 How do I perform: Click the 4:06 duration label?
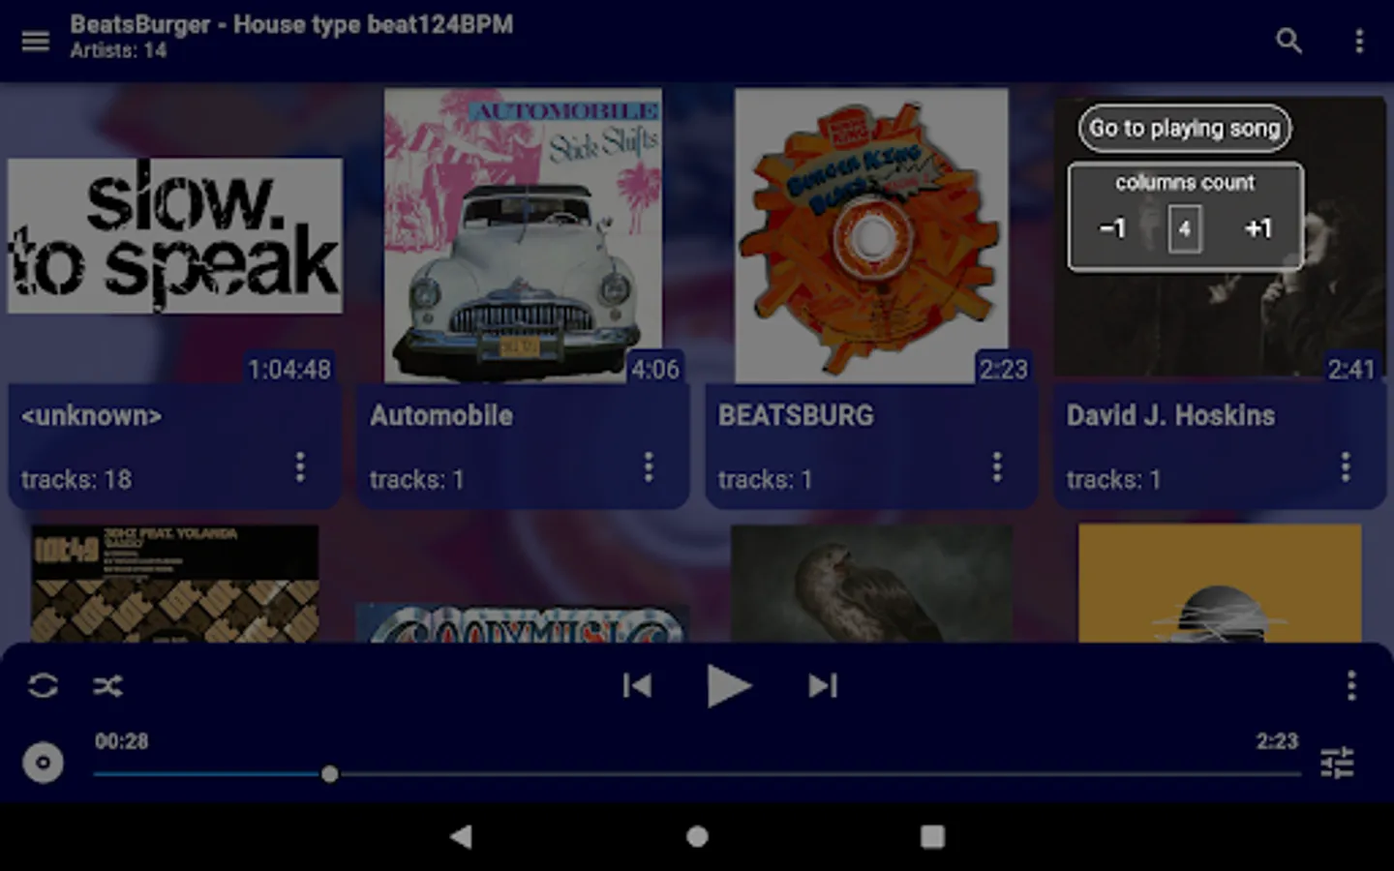[655, 369]
